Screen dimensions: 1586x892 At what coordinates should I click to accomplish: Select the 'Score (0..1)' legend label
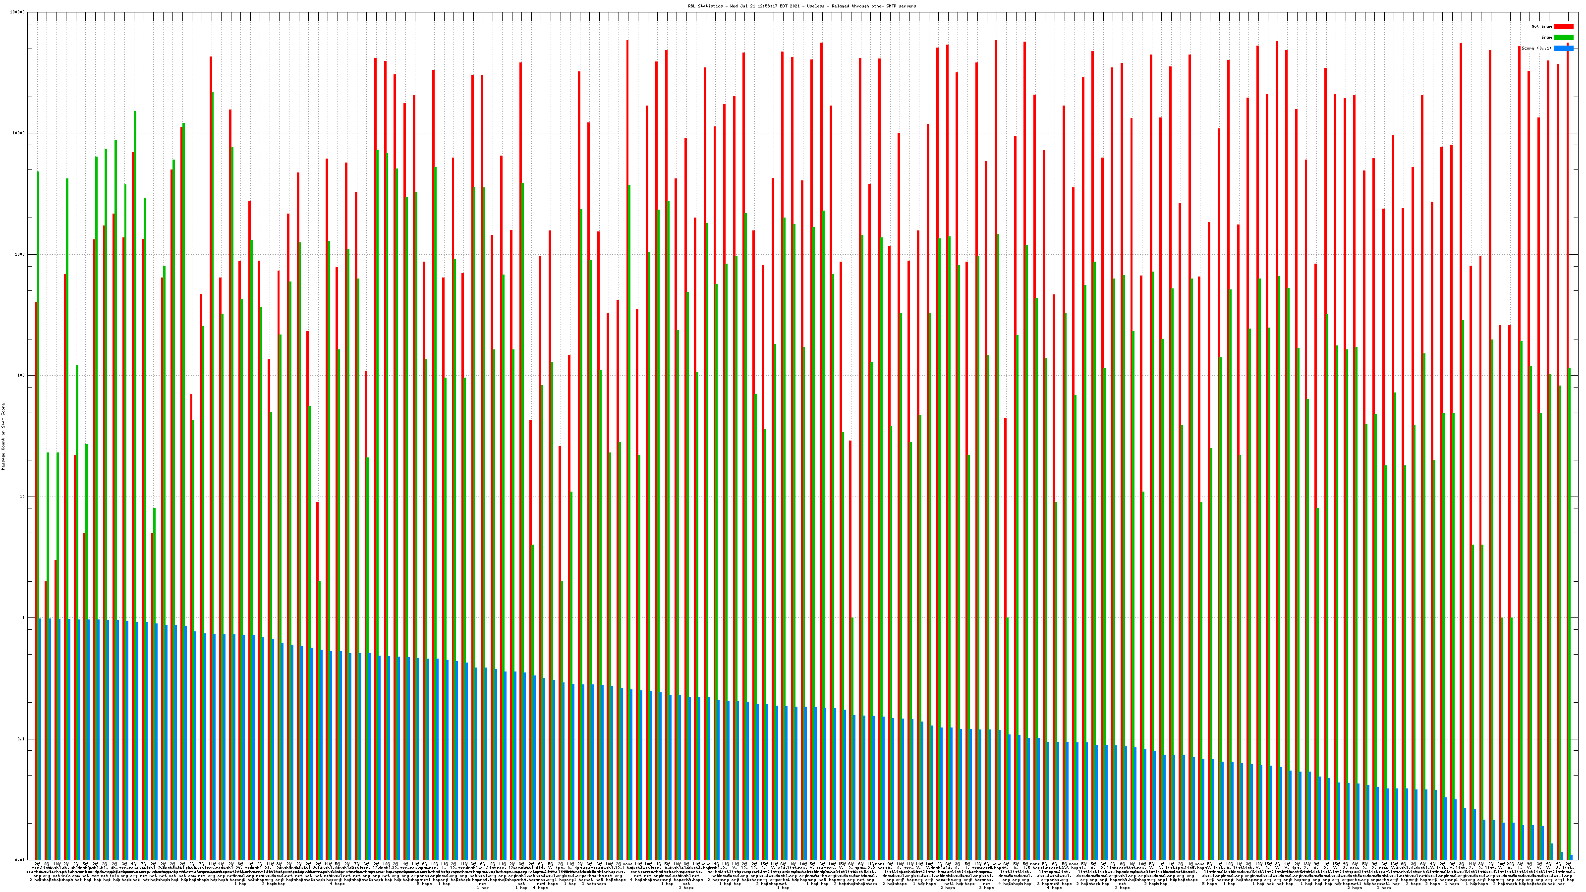(x=1536, y=48)
